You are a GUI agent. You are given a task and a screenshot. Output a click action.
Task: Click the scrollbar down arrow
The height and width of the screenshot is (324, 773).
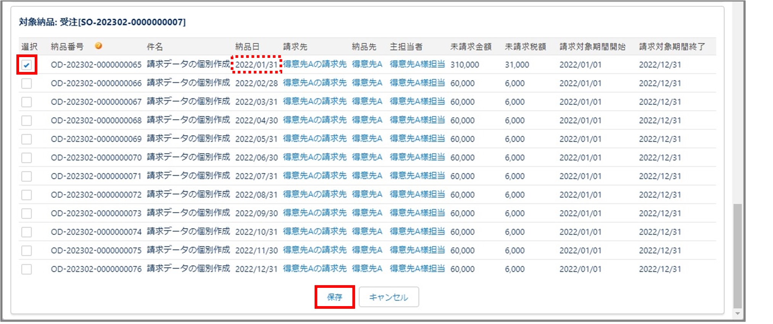click(x=738, y=314)
